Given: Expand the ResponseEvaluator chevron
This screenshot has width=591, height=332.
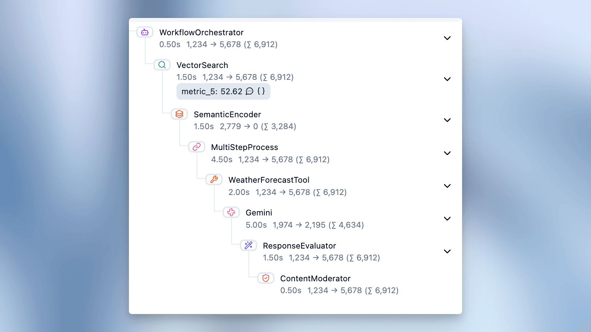Looking at the screenshot, I should tap(447, 251).
